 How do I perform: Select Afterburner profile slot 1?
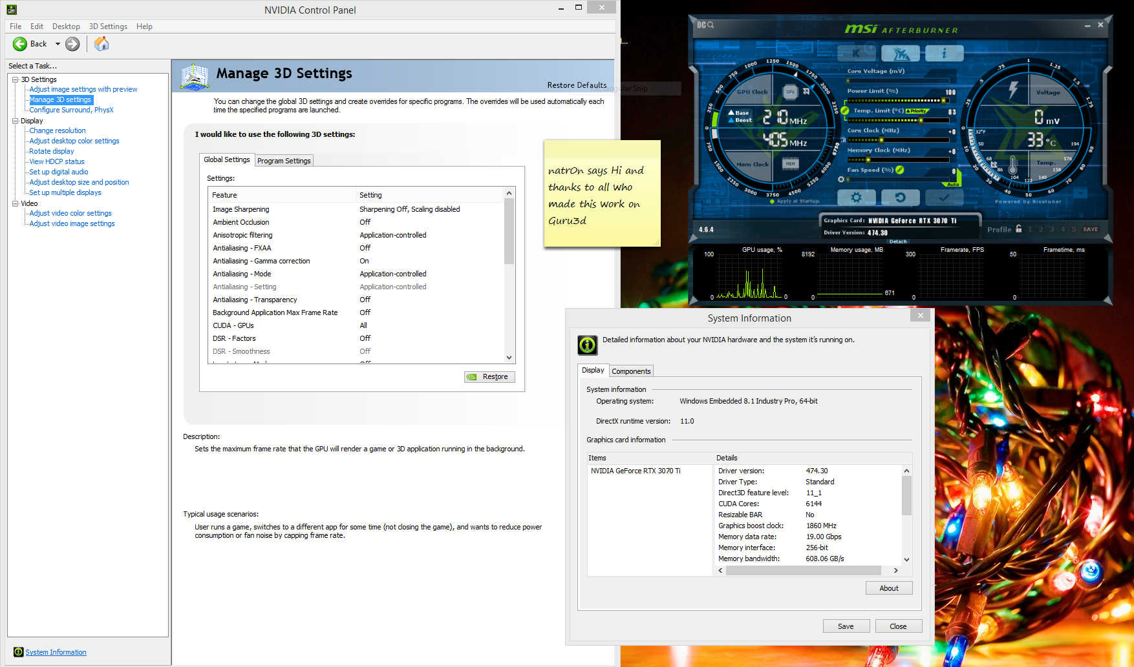[1029, 229]
